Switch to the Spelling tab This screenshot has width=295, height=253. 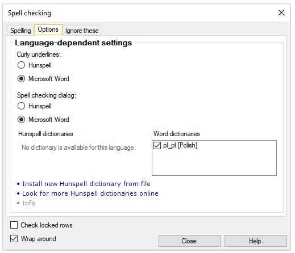coord(20,31)
